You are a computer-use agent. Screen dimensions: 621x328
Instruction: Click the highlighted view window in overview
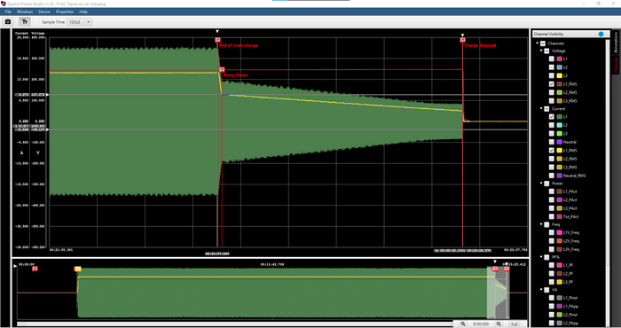click(498, 293)
